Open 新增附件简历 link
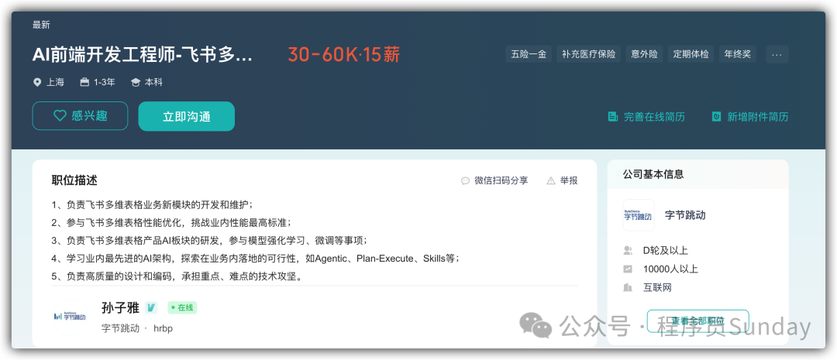 pyautogui.click(x=757, y=117)
